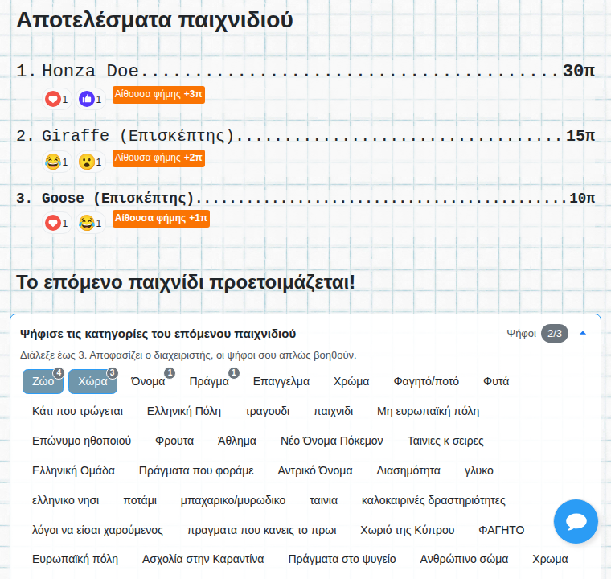Click Honza Doe's 'Αίθουσα φήμης +3π' badge
Viewport: 611px width, 579px height.
158,95
